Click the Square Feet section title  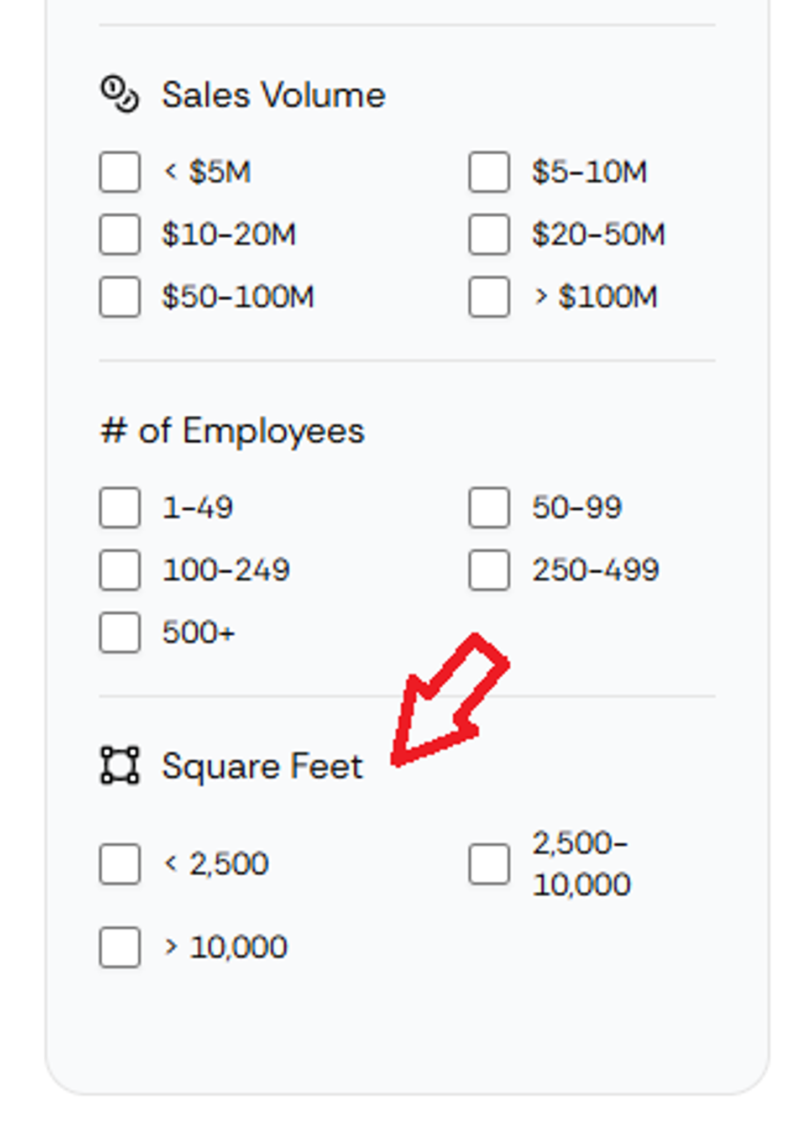click(263, 766)
